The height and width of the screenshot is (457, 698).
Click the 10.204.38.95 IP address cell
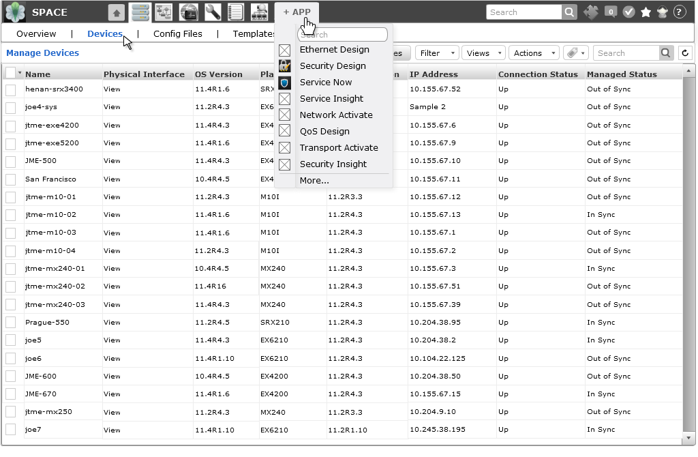click(x=435, y=323)
